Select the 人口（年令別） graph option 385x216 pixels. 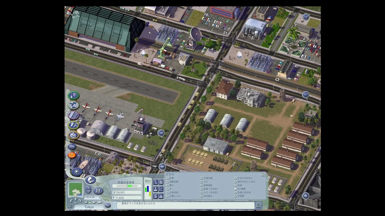pos(201,192)
